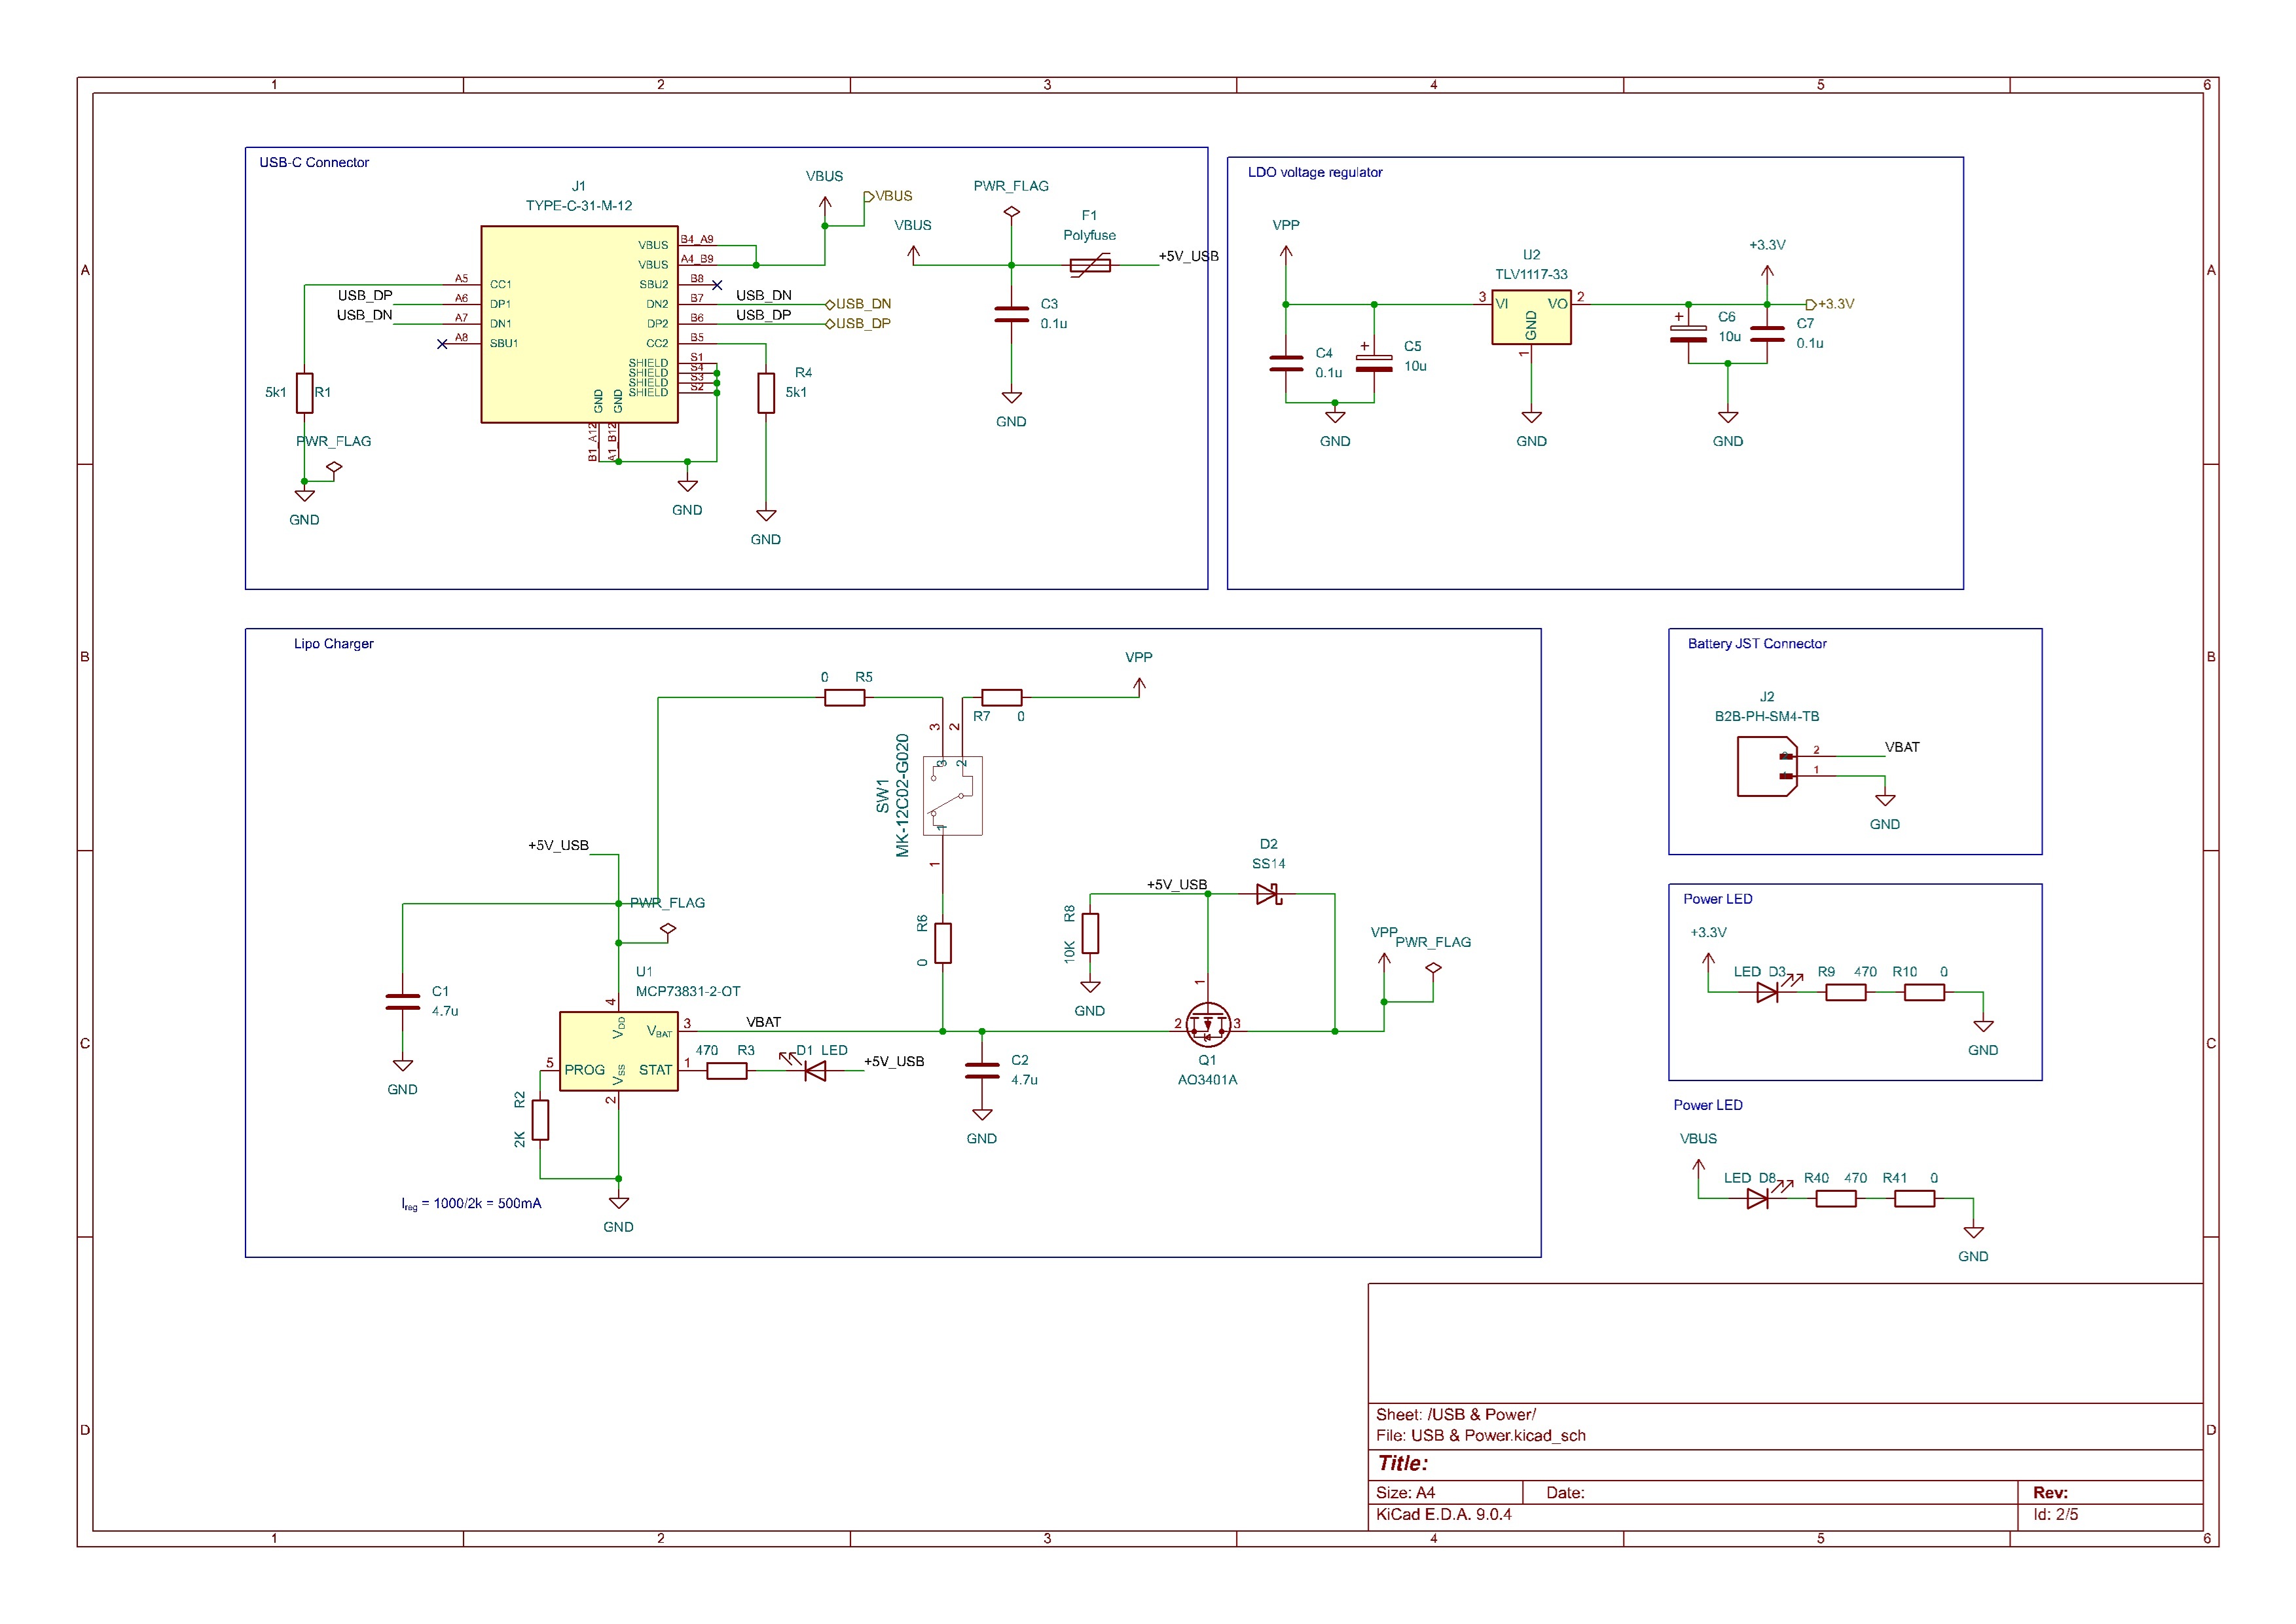Click the R3 470 resistor symbol

[727, 1071]
